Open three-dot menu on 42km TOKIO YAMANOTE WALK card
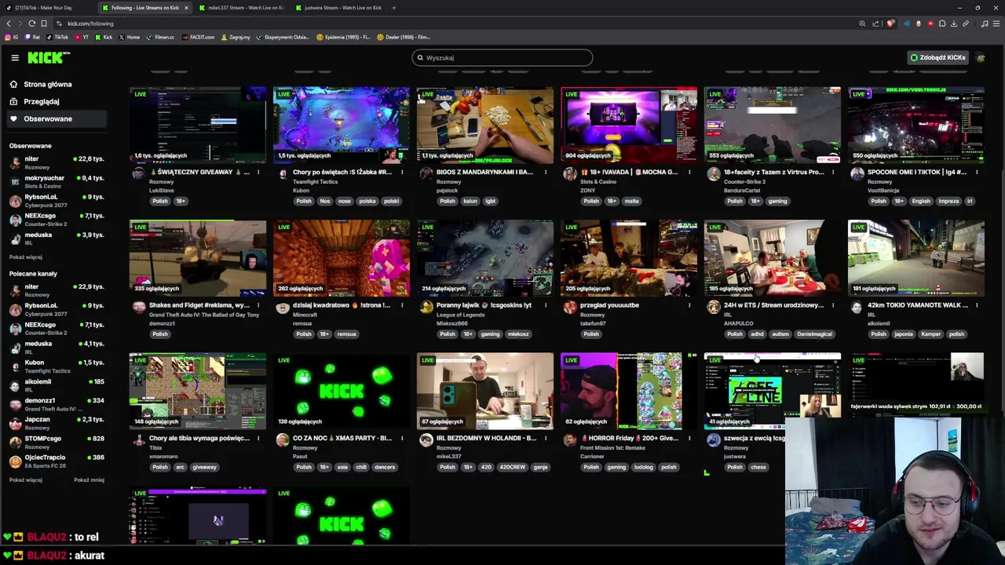1005x565 pixels. [977, 305]
